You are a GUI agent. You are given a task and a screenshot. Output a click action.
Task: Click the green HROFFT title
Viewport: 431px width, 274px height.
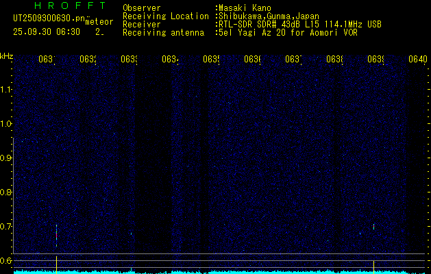pos(71,5)
